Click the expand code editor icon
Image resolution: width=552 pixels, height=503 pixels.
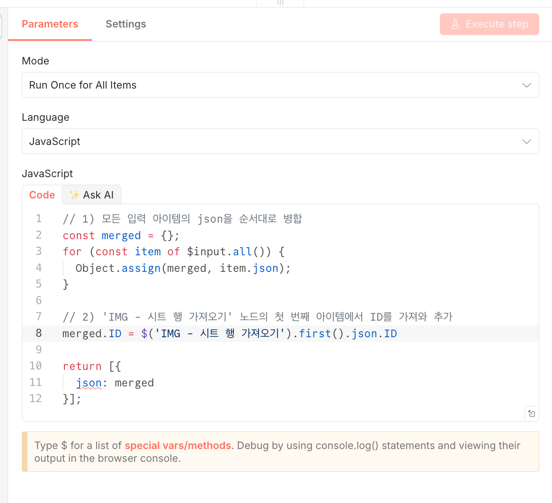point(532,413)
